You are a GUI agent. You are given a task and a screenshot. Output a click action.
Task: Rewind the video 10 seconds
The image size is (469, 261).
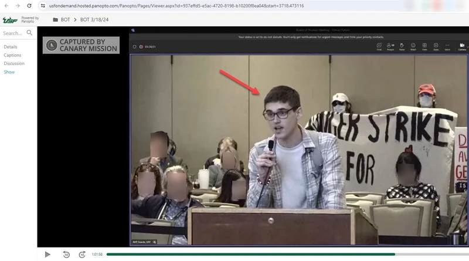[66, 254]
